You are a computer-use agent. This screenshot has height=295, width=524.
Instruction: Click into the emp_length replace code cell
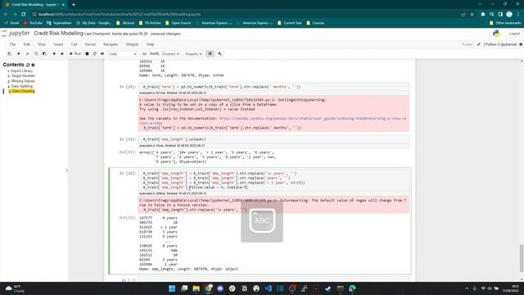click(273, 180)
